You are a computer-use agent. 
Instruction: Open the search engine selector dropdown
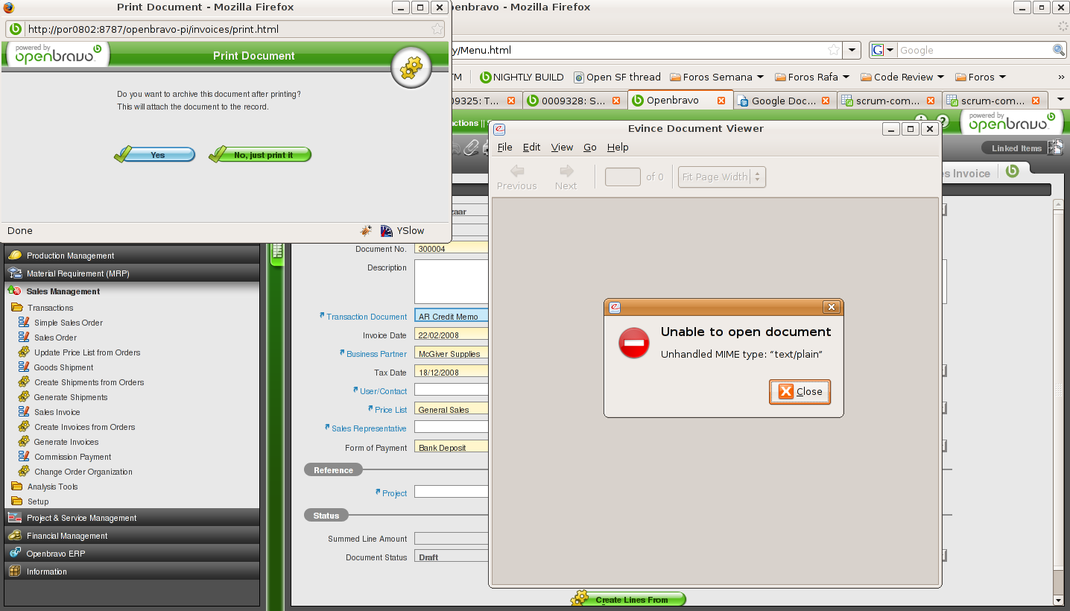click(x=884, y=50)
